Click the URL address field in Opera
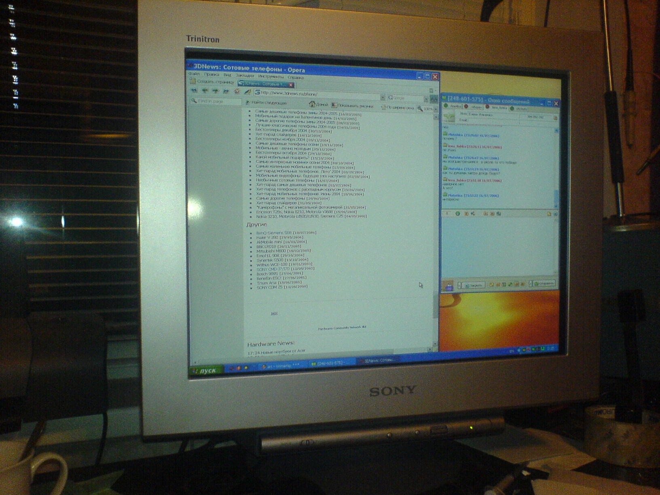This screenshot has height=495, width=660. point(317,95)
